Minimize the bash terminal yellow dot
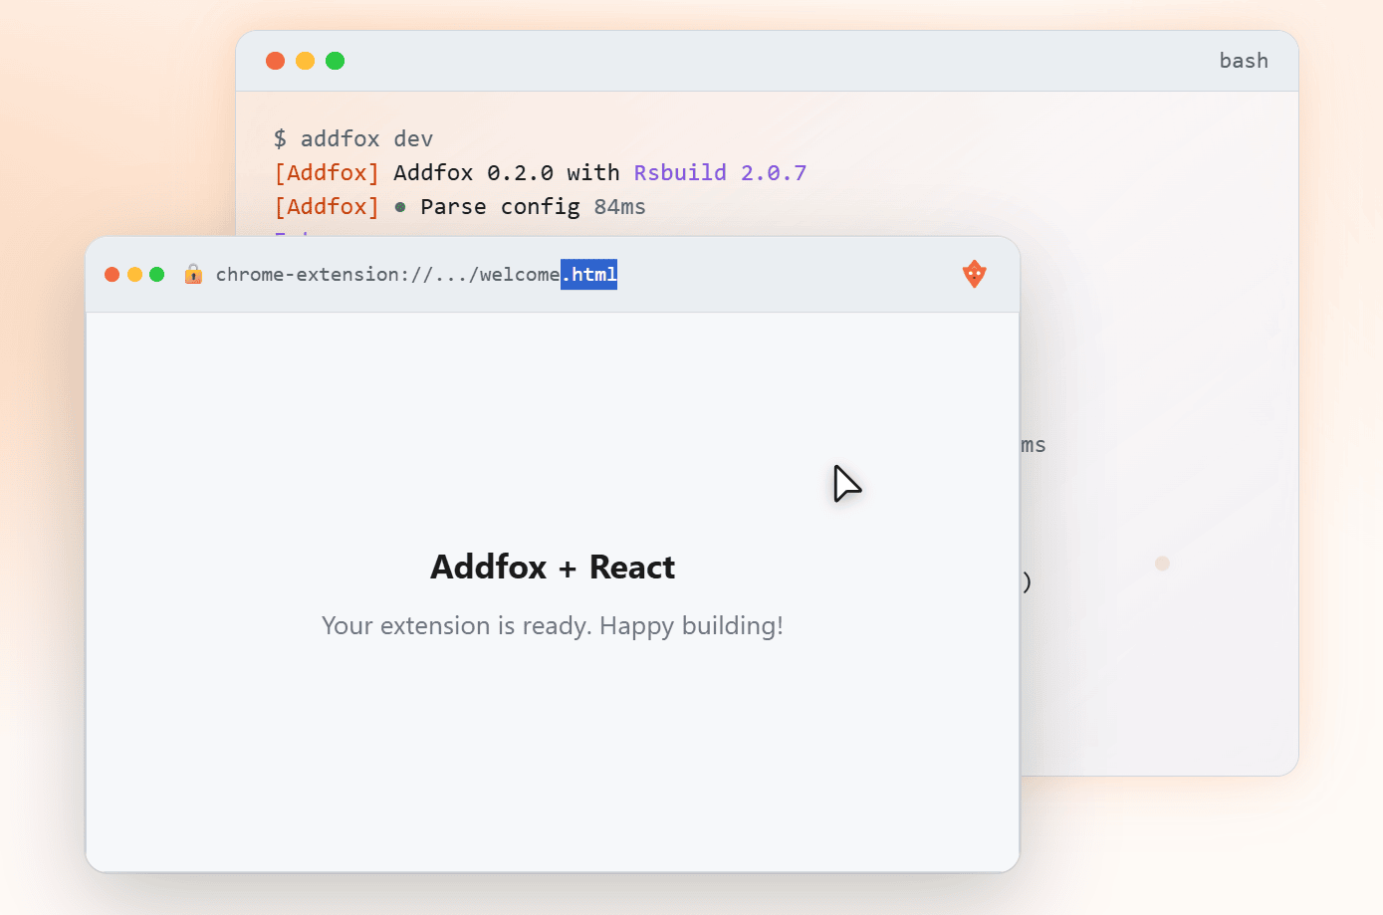This screenshot has height=915, width=1383. pyautogui.click(x=306, y=61)
